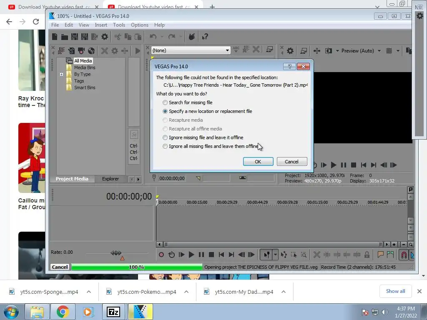
Task: Expand yt5s.com-Sponge download item chevron
Action: tap(89, 292)
